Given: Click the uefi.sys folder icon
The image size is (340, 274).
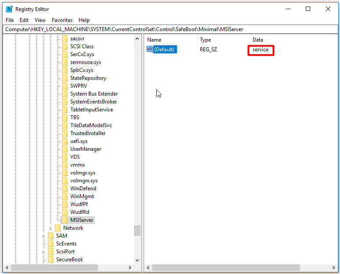Looking at the screenshot, I should tap(65, 141).
